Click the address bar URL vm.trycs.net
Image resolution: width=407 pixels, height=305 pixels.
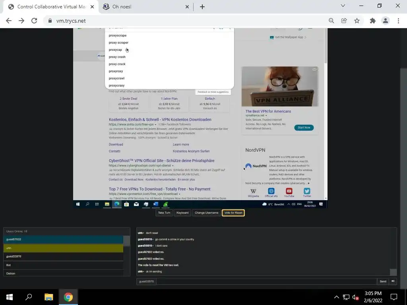71,21
